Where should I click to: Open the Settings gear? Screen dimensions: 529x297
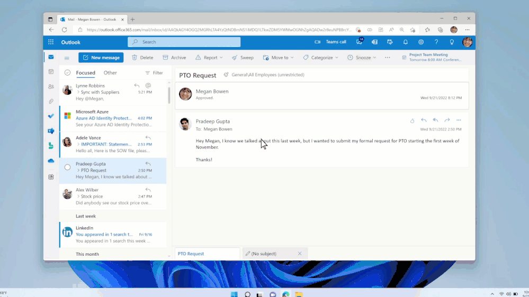coord(421,42)
